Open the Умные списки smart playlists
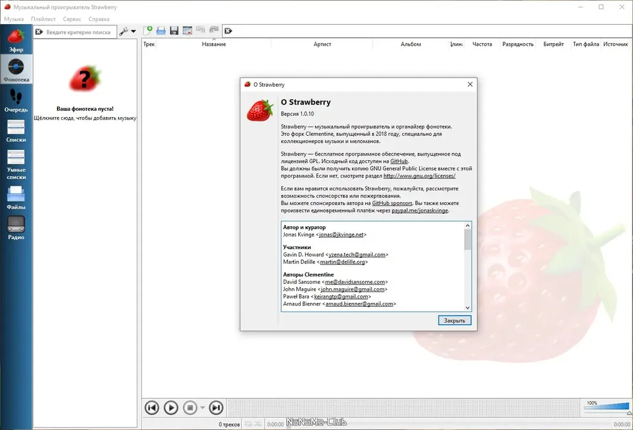This screenshot has height=430, width=633. click(16, 164)
